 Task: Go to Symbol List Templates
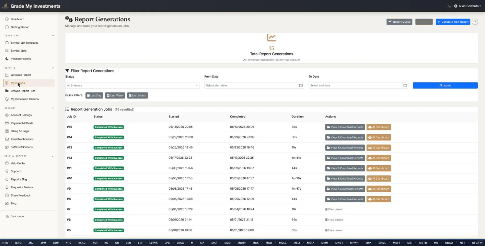pyautogui.click(x=25, y=43)
